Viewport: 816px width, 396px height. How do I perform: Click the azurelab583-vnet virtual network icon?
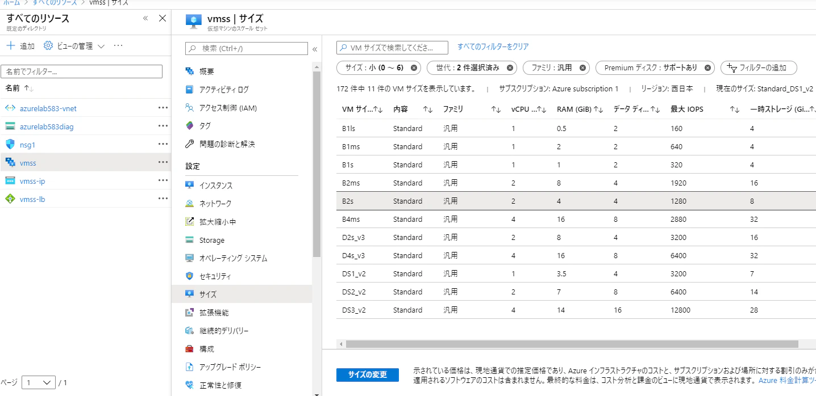(10, 108)
